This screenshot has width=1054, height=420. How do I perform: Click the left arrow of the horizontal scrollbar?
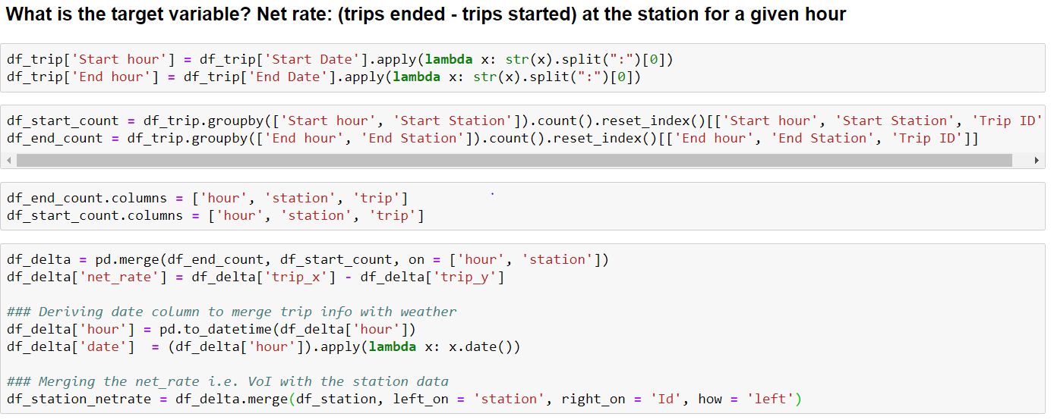[x=9, y=161]
